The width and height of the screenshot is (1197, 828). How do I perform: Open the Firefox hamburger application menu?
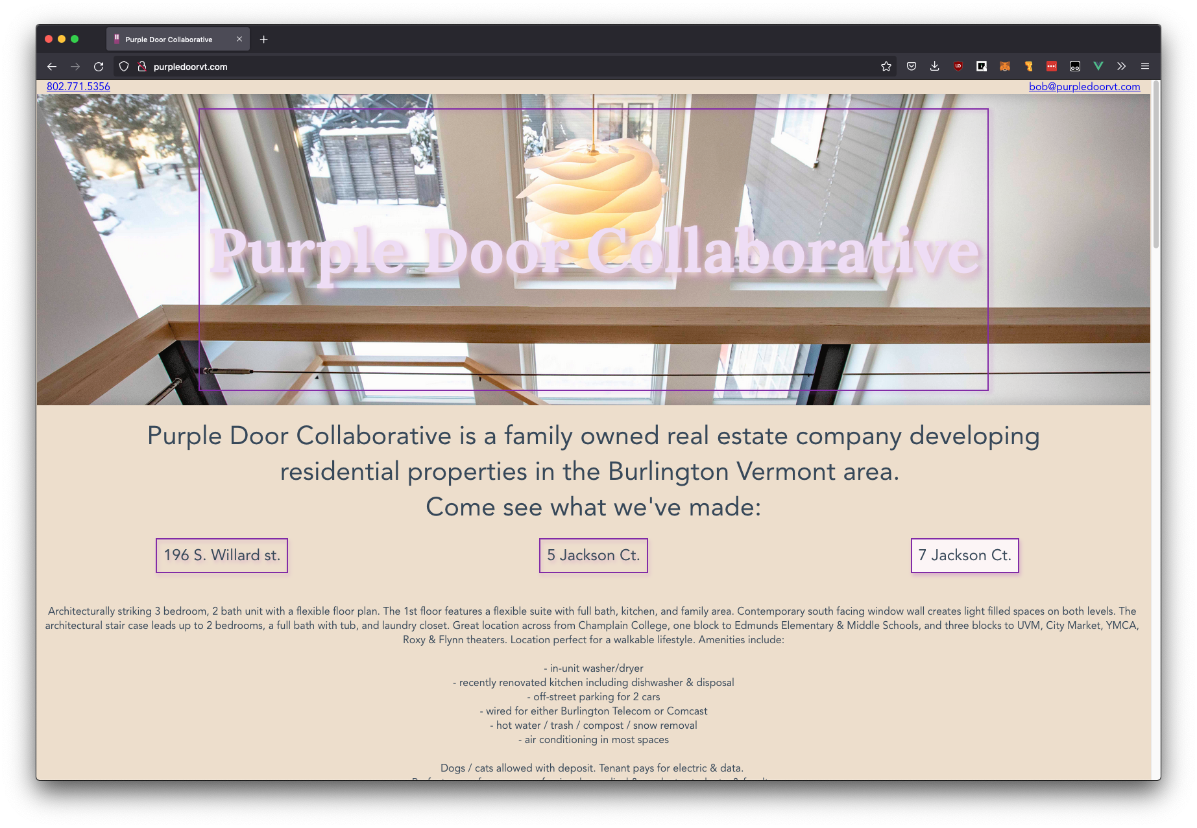(x=1145, y=66)
